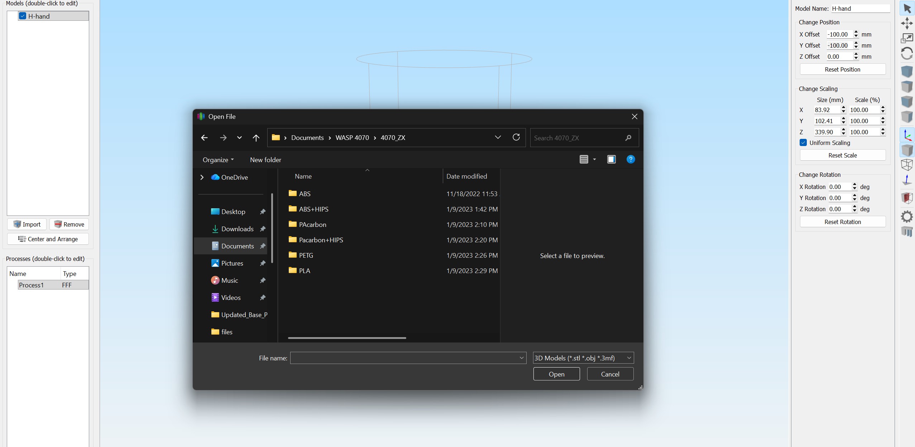This screenshot has height=447, width=915.
Task: Switch to side view cube icon
Action: click(x=907, y=117)
